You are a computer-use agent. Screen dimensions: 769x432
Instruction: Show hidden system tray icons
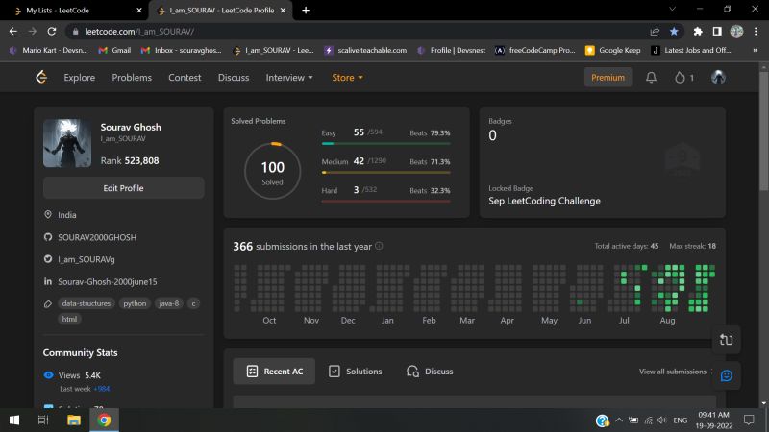[x=619, y=420]
